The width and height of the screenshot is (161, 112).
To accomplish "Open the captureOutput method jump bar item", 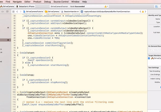I will 105,11.
